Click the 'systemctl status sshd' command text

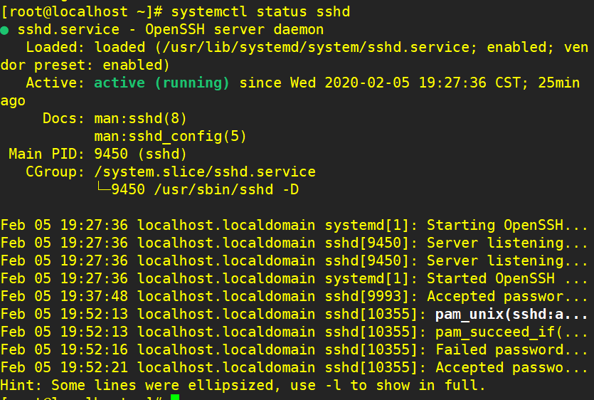[260, 12]
